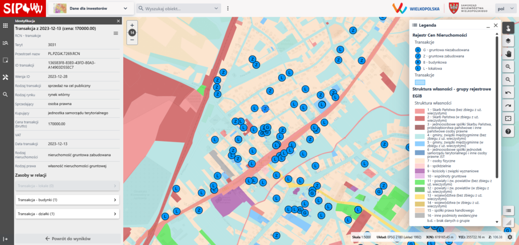519x245 pixels.
Task: Click the 'Rejestr Cen Nieruchomości' legend heading
Action: pos(439,35)
